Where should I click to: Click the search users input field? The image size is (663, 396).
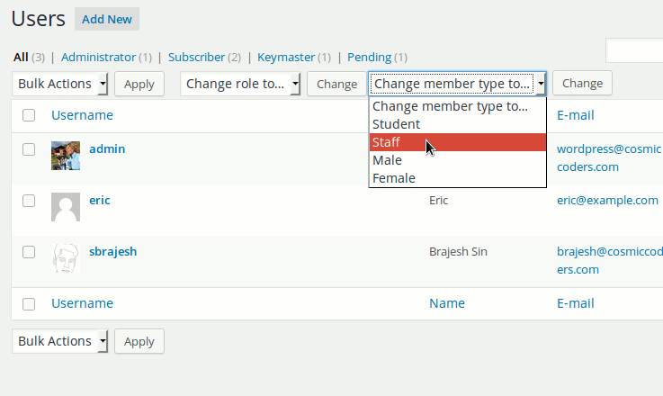coord(634,50)
